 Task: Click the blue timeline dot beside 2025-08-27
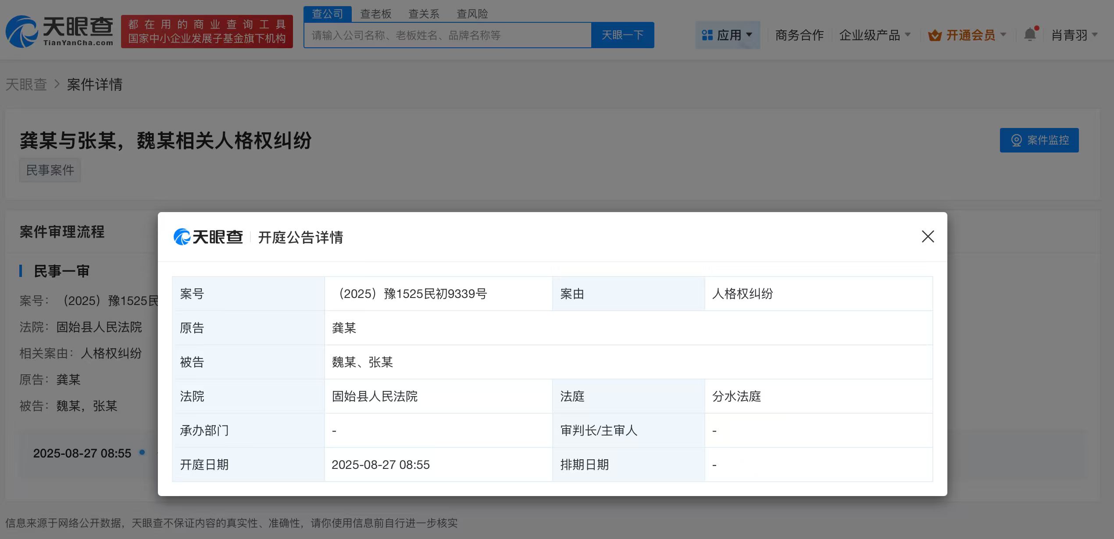(x=142, y=454)
